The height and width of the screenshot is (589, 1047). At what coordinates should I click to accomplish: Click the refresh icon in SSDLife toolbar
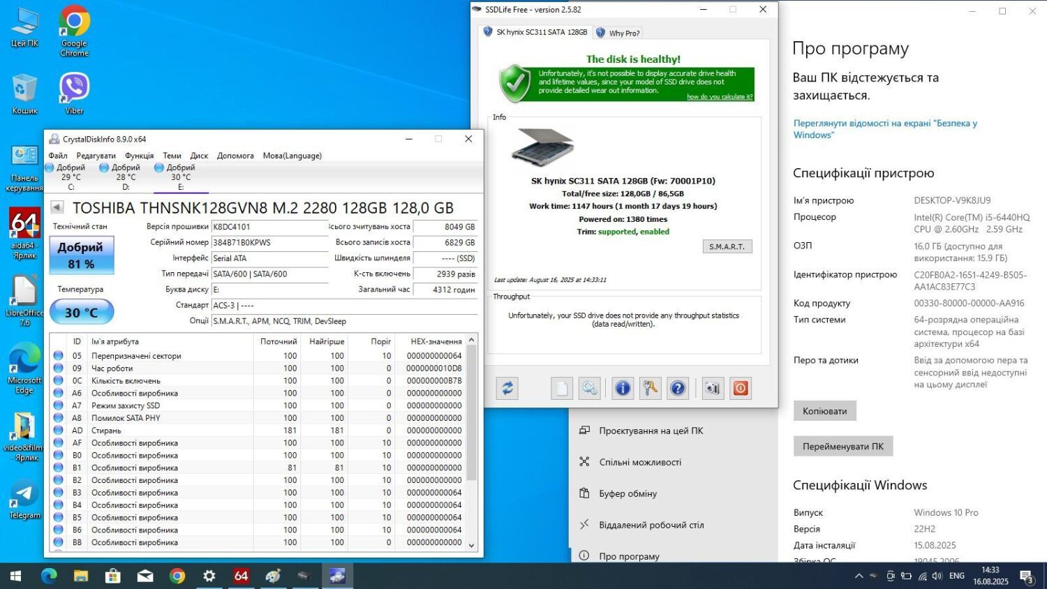click(x=507, y=388)
